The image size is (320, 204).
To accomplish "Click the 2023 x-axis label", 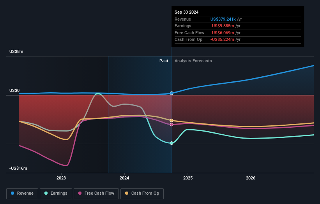I will (x=61, y=178).
